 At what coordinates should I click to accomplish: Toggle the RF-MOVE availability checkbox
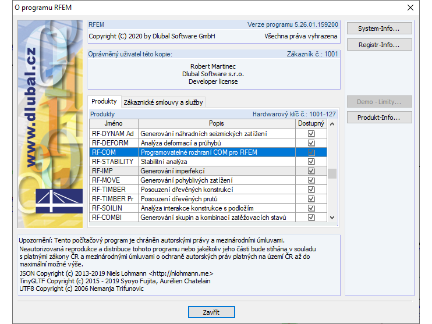pyautogui.click(x=311, y=180)
